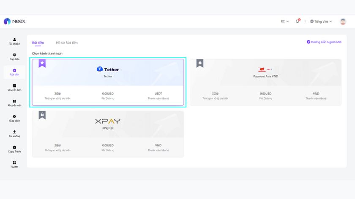
Task: Switch to Rút tiền tab
Action: click(x=38, y=42)
